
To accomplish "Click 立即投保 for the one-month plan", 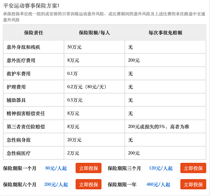I will click(x=89, y=168).
